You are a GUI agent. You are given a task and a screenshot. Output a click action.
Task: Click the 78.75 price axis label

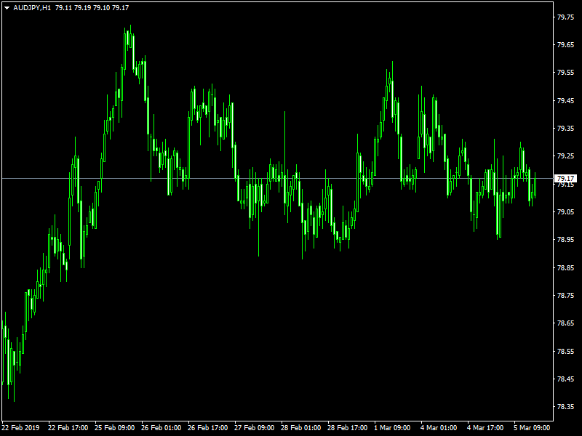(566, 296)
